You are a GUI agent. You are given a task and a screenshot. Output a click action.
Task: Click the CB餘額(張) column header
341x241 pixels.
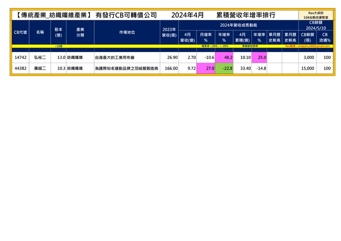307,37
